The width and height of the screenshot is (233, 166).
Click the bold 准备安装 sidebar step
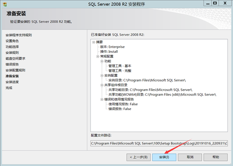12,76
